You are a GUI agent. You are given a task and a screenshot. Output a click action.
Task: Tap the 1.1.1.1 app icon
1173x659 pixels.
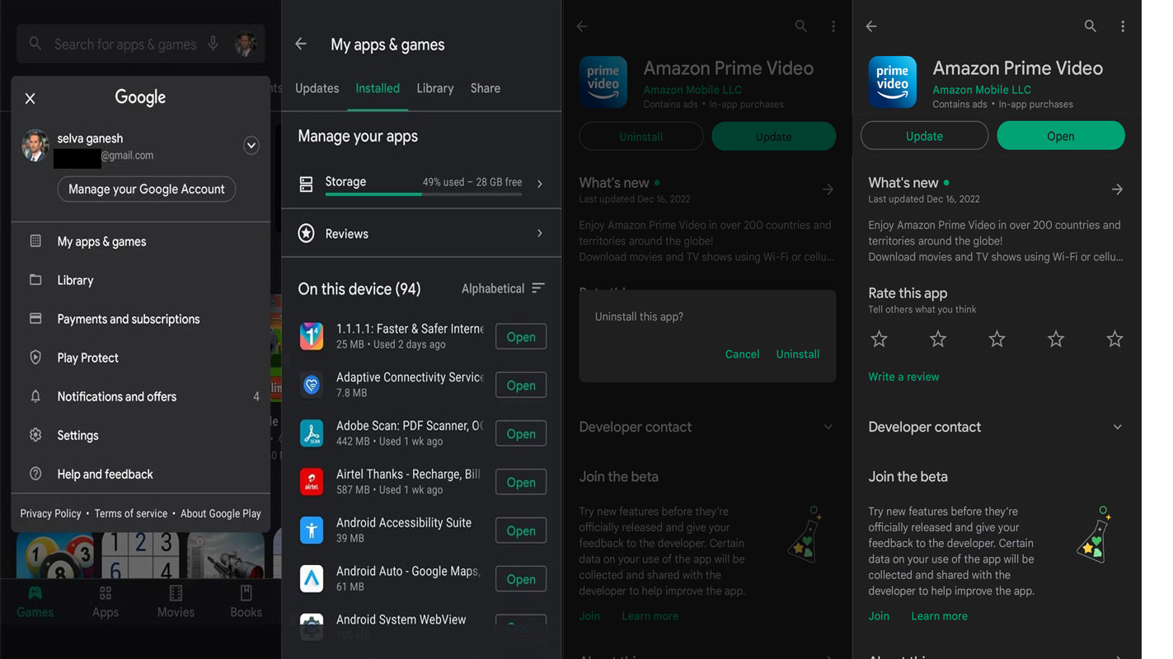click(x=312, y=336)
